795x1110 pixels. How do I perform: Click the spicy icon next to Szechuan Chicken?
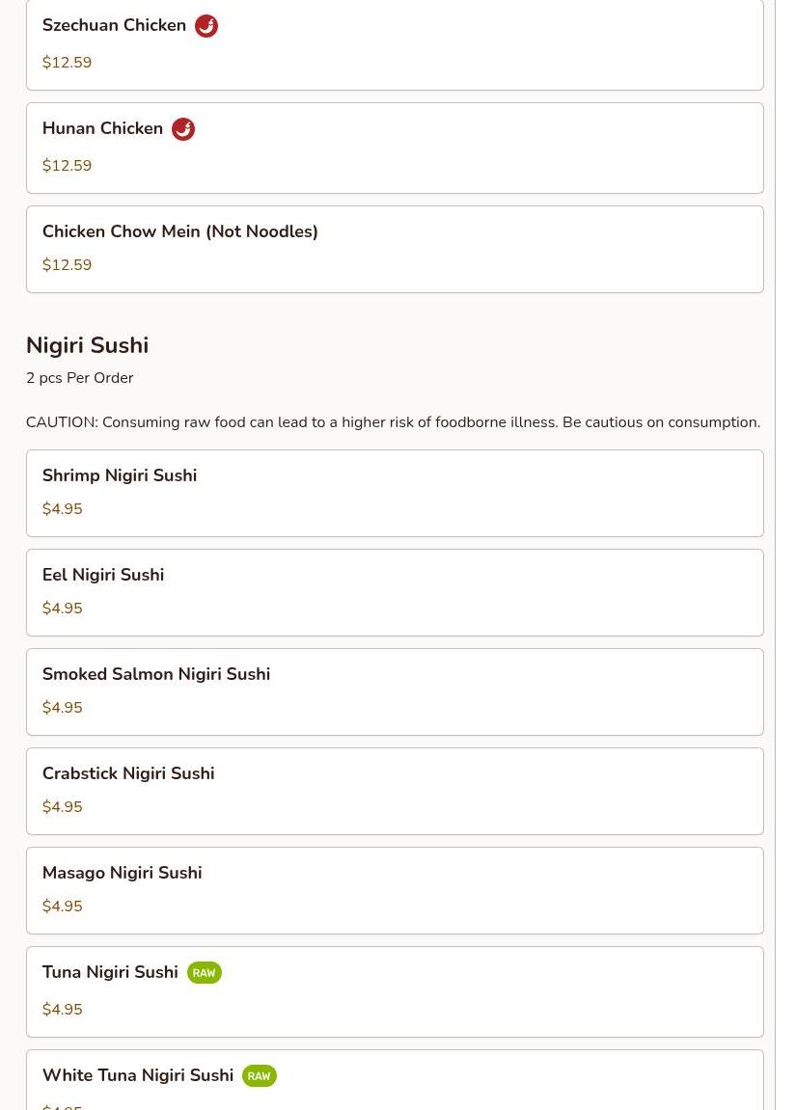click(x=206, y=26)
